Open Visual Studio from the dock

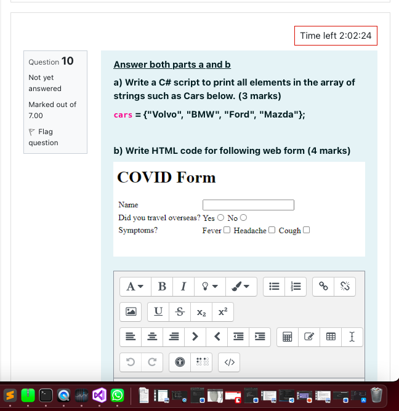coord(99,395)
